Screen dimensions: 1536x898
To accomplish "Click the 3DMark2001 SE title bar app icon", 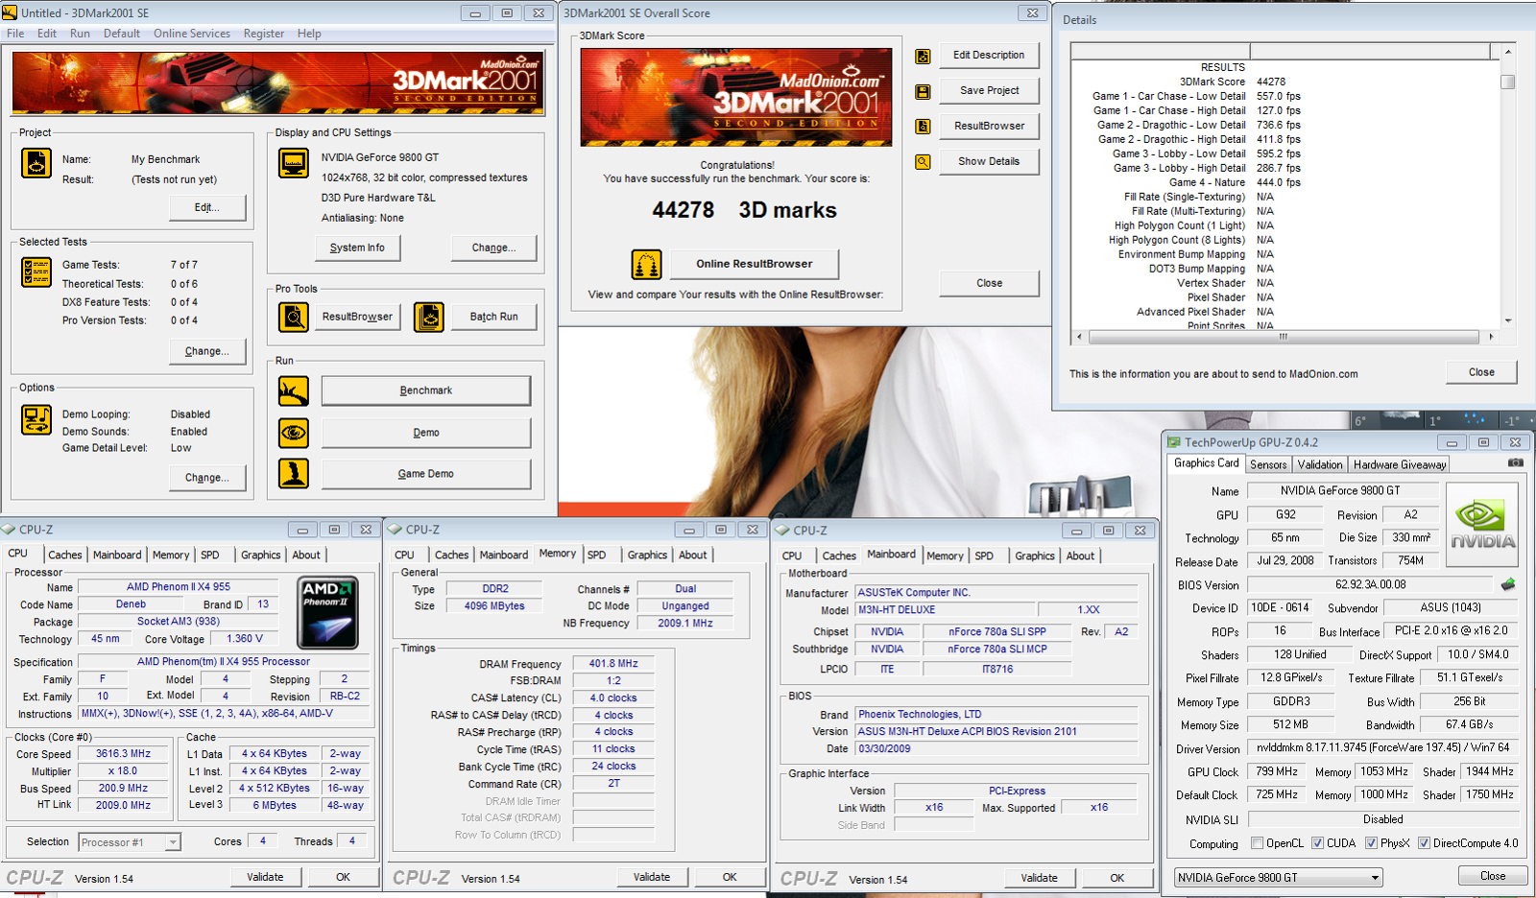I will [x=10, y=12].
